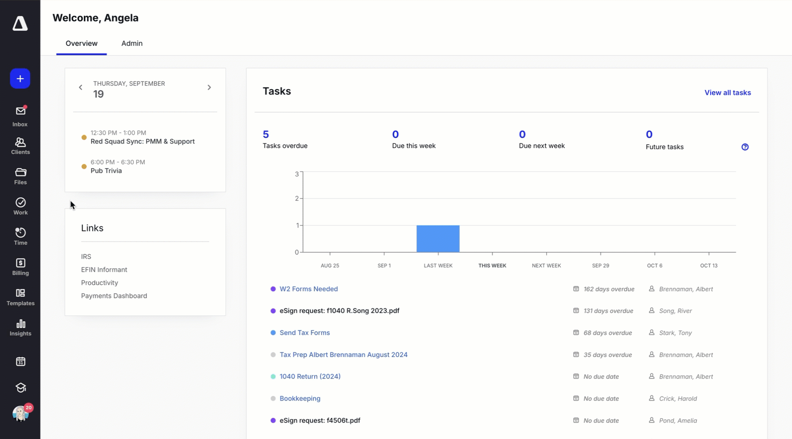
Task: Click the user avatar with notification badge
Action: (21, 413)
